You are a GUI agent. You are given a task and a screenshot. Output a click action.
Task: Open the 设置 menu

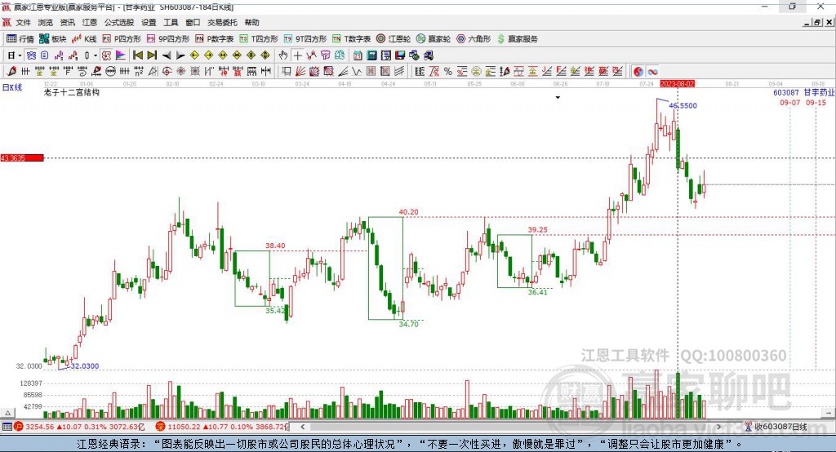pyautogui.click(x=149, y=22)
